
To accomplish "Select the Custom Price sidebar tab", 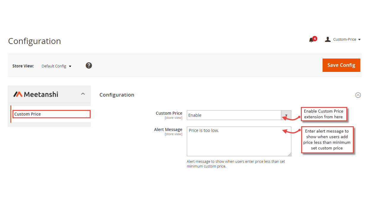I will pyautogui.click(x=51, y=114).
